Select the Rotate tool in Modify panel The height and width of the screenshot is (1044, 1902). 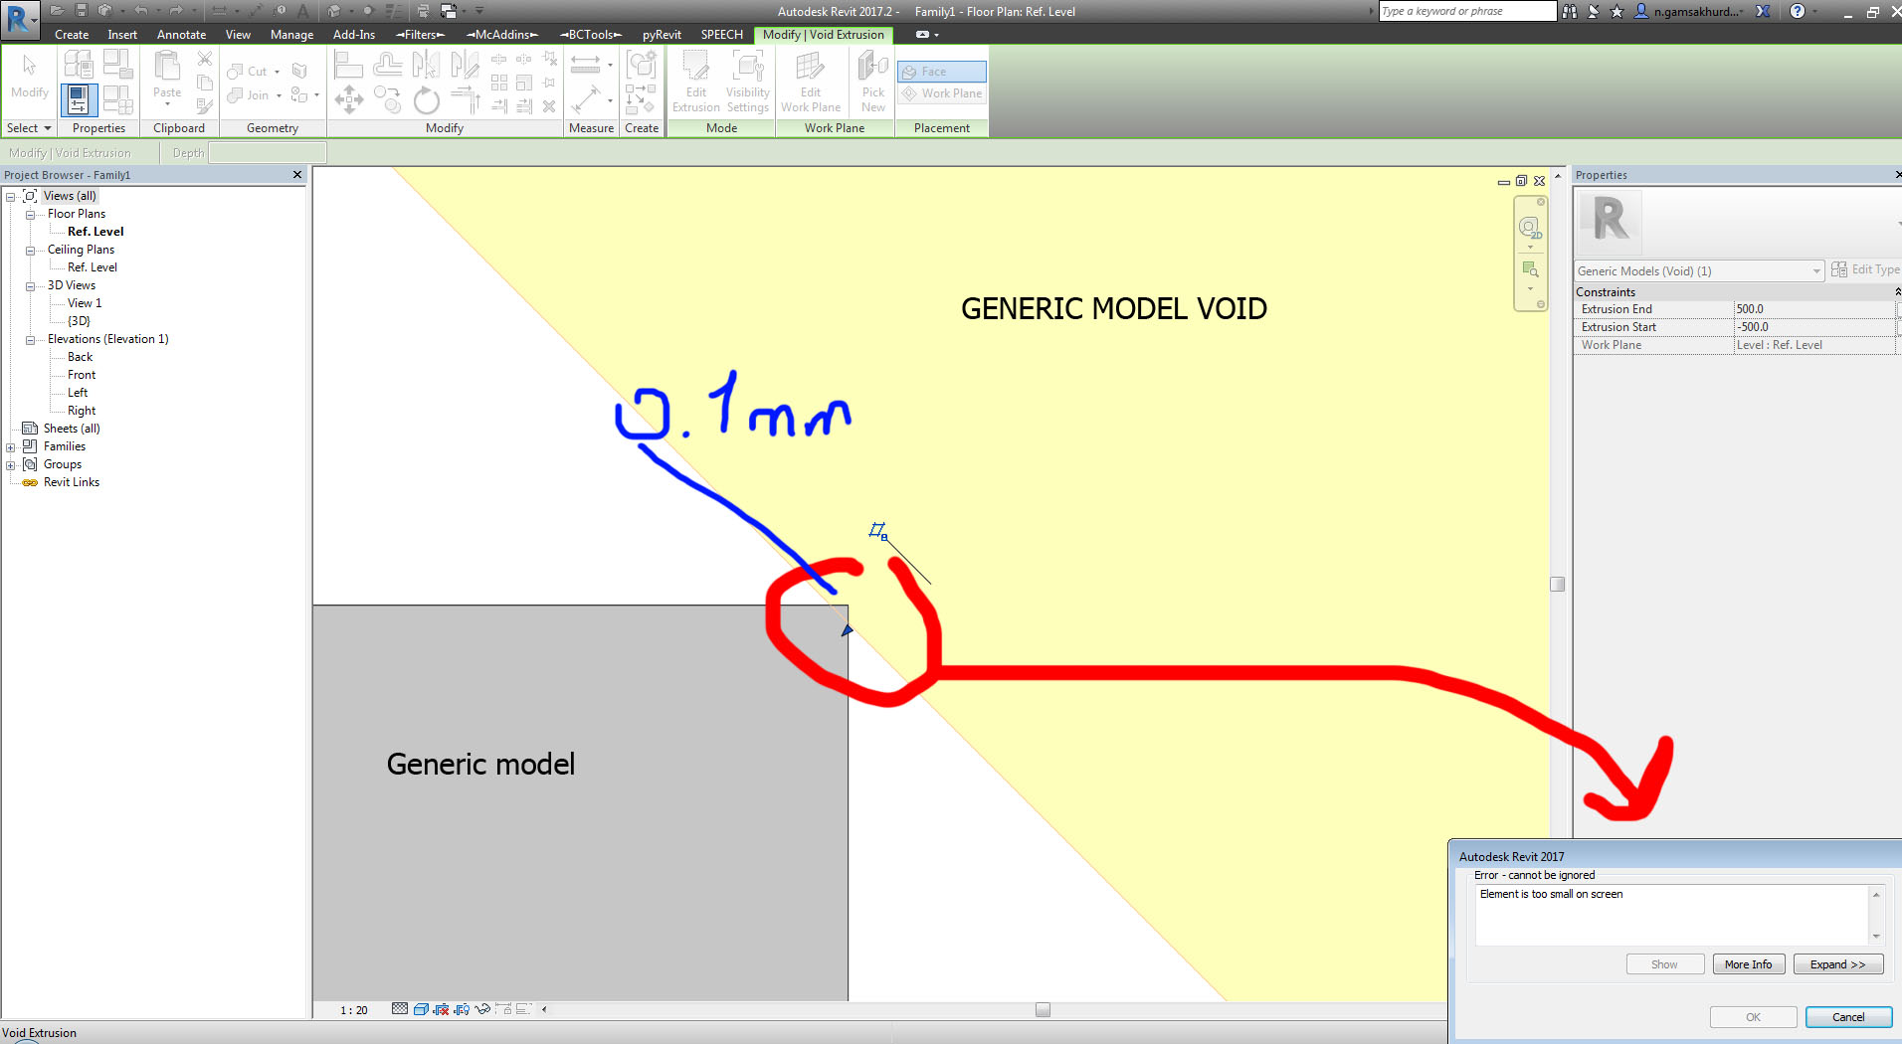click(427, 99)
